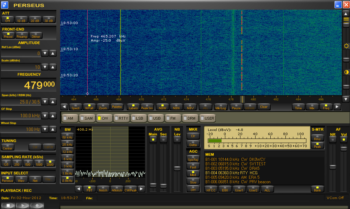Viewport: 350px width, 209px height.
Task: Click the left arrow beside Spect button
Action: click(64, 107)
